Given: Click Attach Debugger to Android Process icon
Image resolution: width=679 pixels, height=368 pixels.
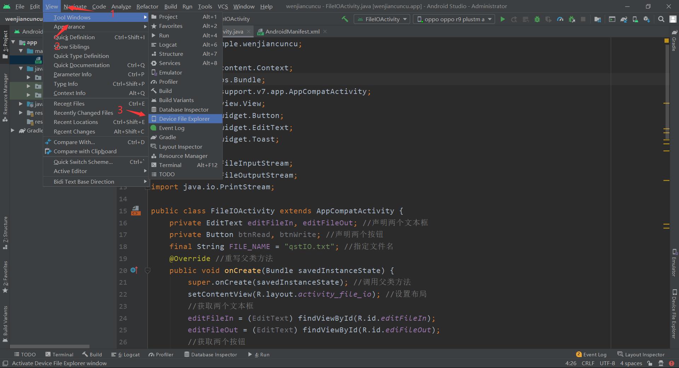Looking at the screenshot, I should pos(572,19).
